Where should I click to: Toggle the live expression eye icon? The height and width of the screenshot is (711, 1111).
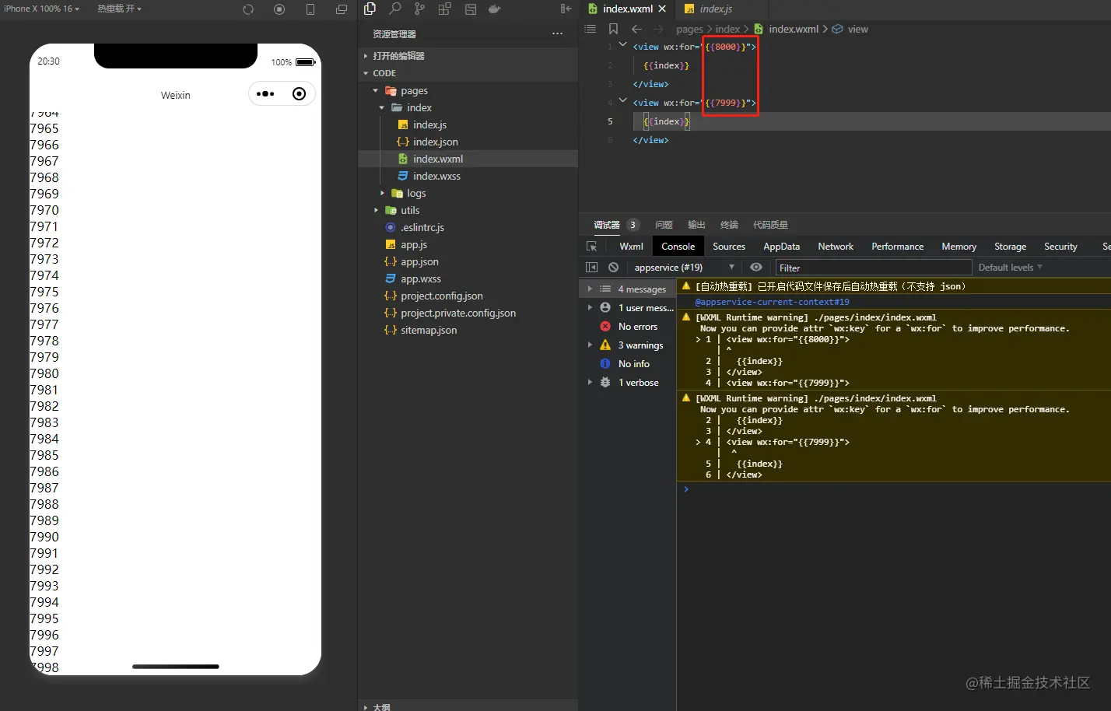coord(755,268)
